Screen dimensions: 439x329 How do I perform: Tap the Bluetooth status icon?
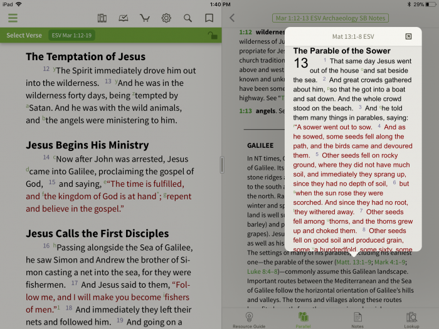(409, 4)
